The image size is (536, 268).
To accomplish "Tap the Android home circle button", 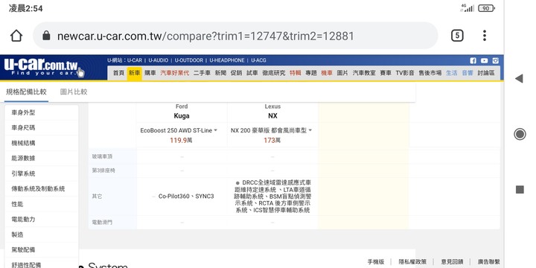I will pos(520,134).
